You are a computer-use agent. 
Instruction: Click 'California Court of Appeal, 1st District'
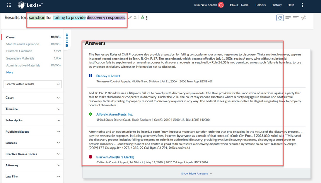[120, 162]
